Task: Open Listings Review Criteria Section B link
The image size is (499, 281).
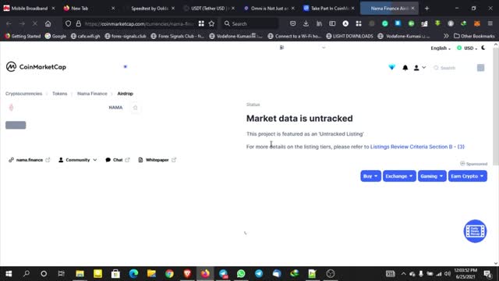Action: pos(417,147)
